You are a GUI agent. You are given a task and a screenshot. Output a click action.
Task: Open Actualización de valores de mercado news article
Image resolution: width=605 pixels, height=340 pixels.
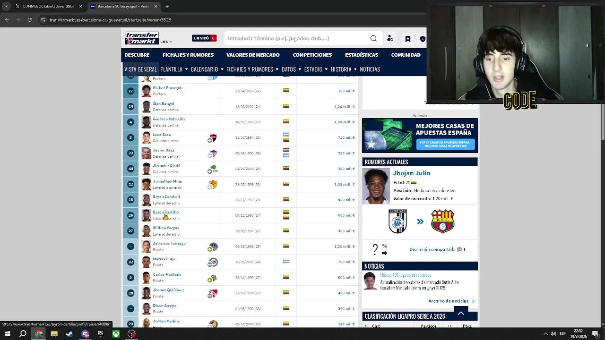click(419, 285)
